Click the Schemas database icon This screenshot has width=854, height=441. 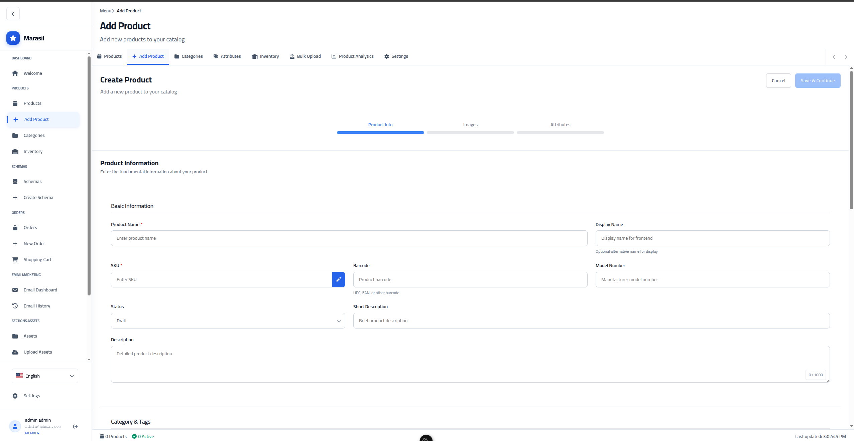pos(15,181)
